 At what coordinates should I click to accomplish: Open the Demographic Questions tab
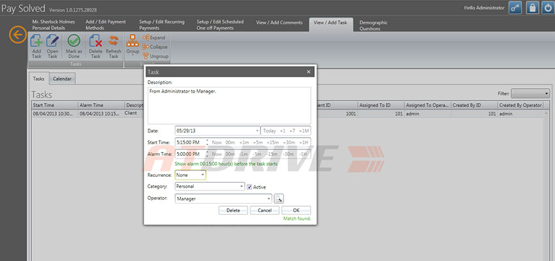coord(373,25)
